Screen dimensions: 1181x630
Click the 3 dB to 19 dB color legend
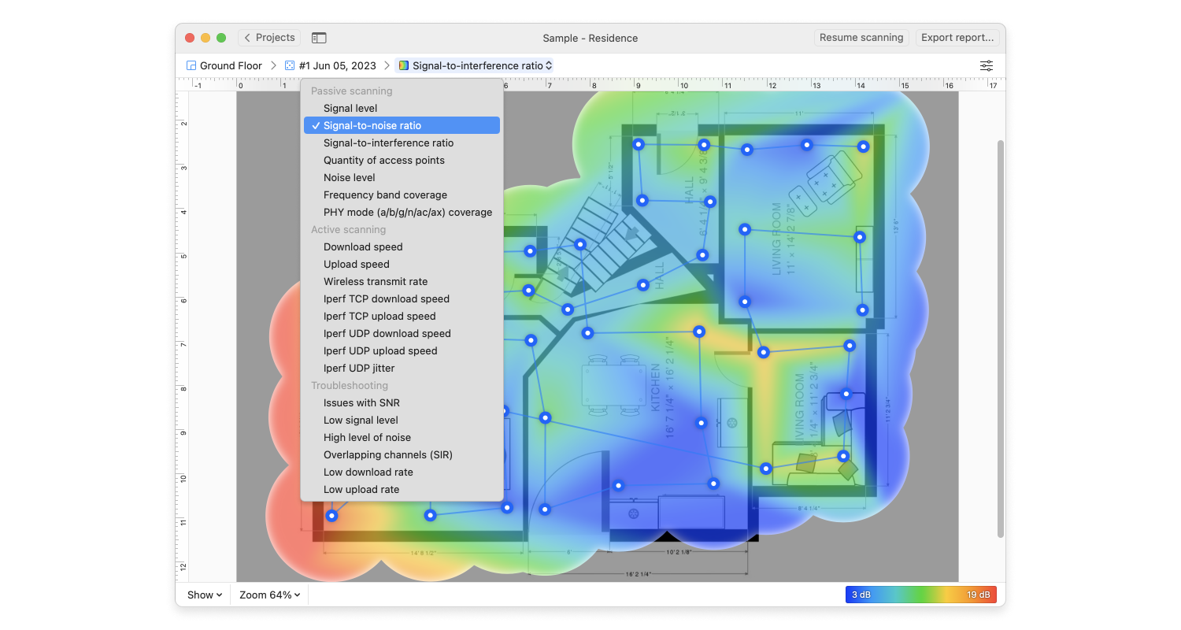921,595
